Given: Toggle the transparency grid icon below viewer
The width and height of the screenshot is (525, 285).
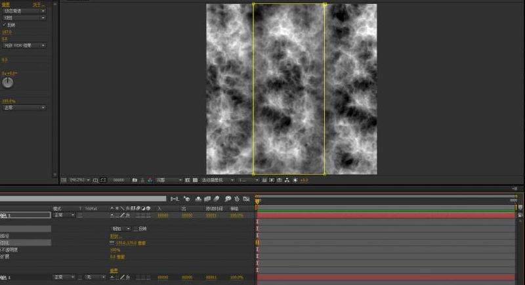Looking at the screenshot, I should [196, 179].
